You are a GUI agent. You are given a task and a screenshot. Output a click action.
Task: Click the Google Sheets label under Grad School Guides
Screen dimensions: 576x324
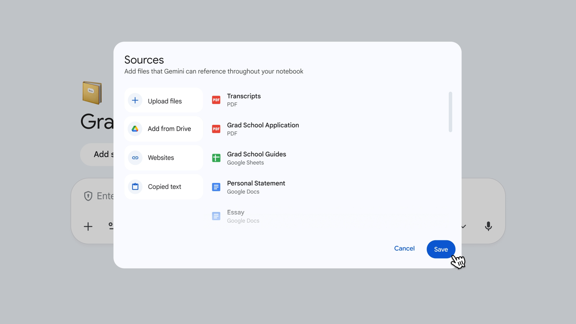(x=245, y=163)
